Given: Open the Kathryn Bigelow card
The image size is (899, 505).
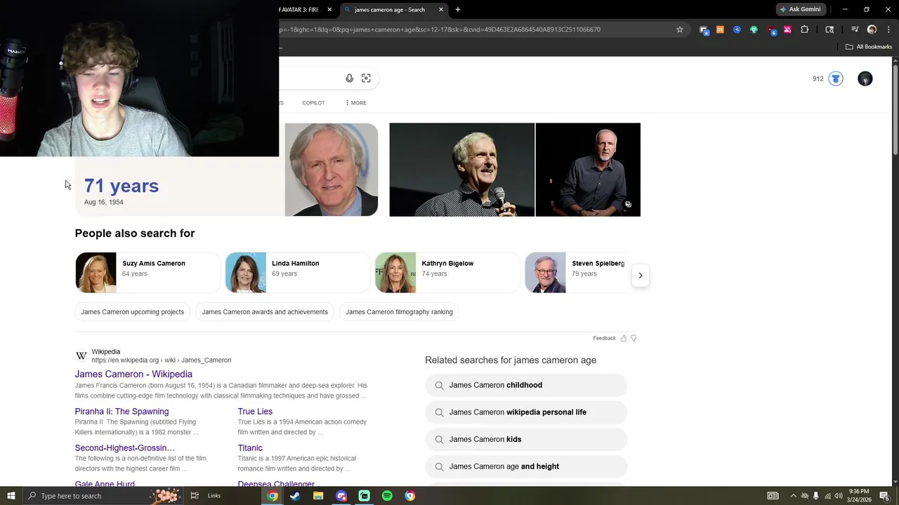Looking at the screenshot, I should tap(447, 273).
